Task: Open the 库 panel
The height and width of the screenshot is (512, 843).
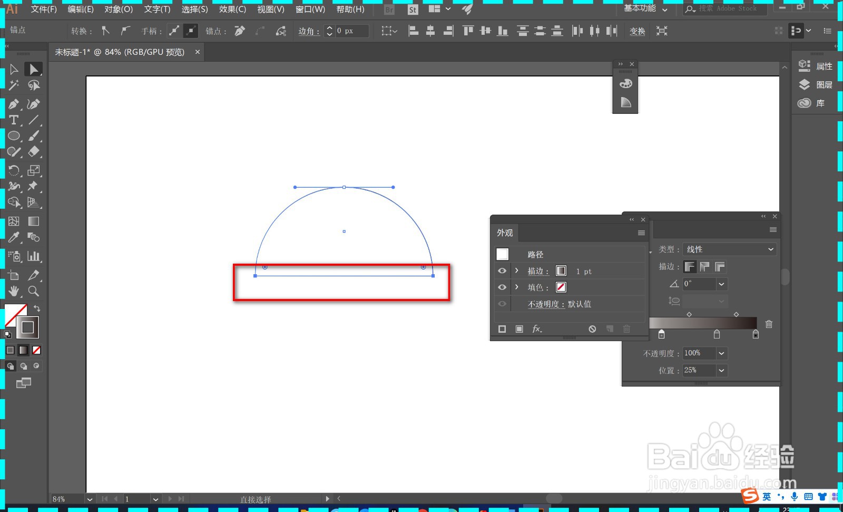Action: point(812,103)
